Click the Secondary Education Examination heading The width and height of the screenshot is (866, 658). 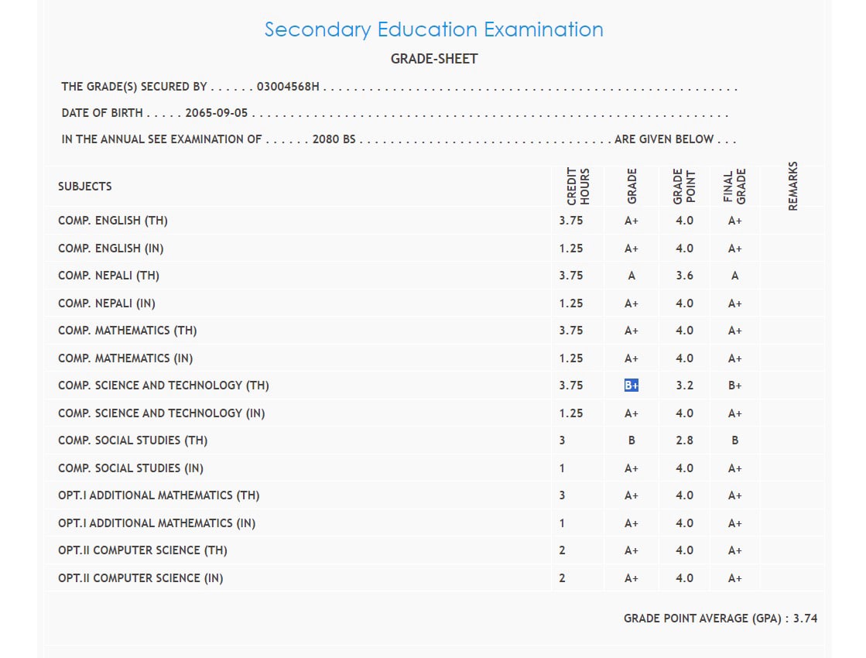433,30
